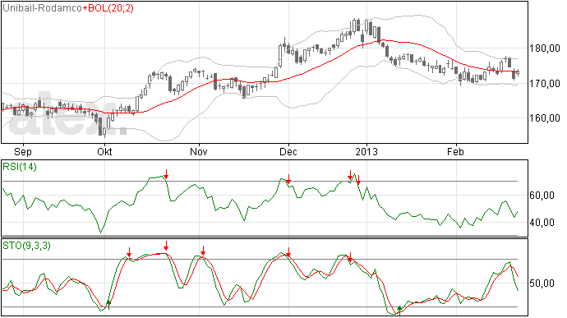Click the 2013 year label
This screenshot has width=567, height=318.
366,151
